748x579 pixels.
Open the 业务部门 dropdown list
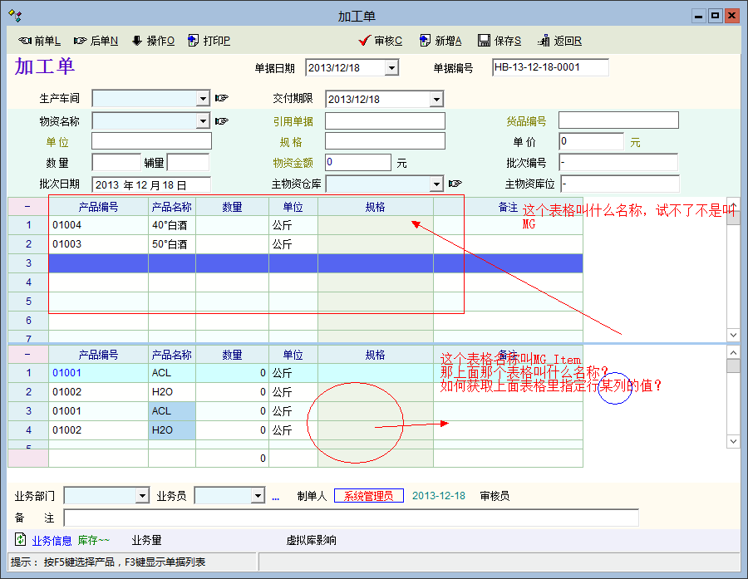coord(142,496)
